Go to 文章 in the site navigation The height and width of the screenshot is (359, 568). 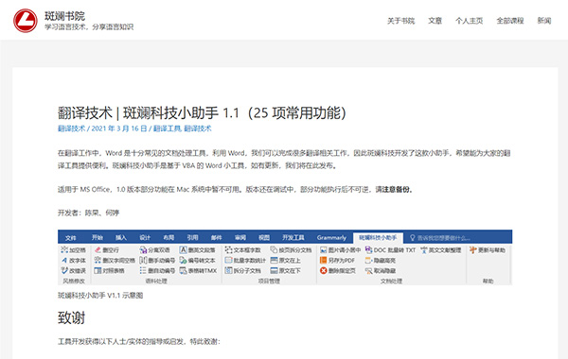point(435,21)
